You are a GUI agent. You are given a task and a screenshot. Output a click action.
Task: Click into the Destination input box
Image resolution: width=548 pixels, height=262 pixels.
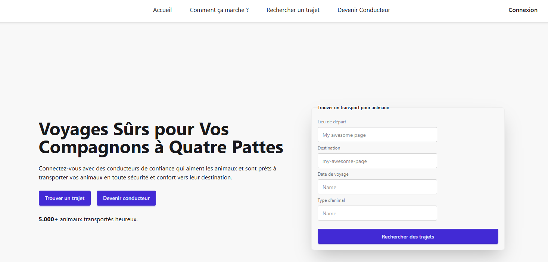coord(377,161)
